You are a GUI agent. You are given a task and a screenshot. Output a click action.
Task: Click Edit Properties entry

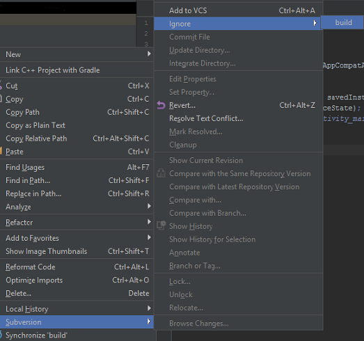(x=238, y=79)
